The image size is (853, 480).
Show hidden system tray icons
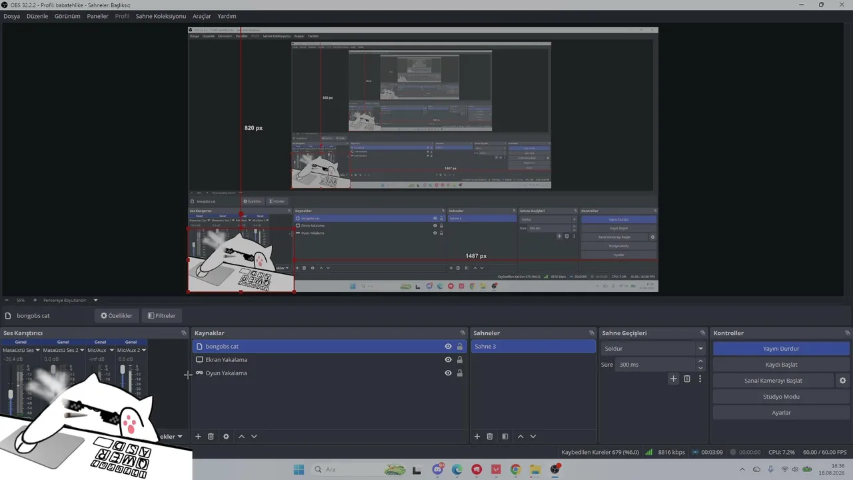tap(742, 469)
